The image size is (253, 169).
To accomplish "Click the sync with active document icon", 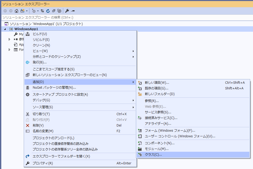I will [x=42, y=11].
